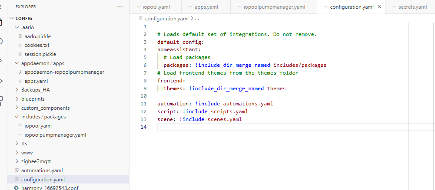
Task: Switch to the apps.yaml tab
Action: tap(206, 7)
